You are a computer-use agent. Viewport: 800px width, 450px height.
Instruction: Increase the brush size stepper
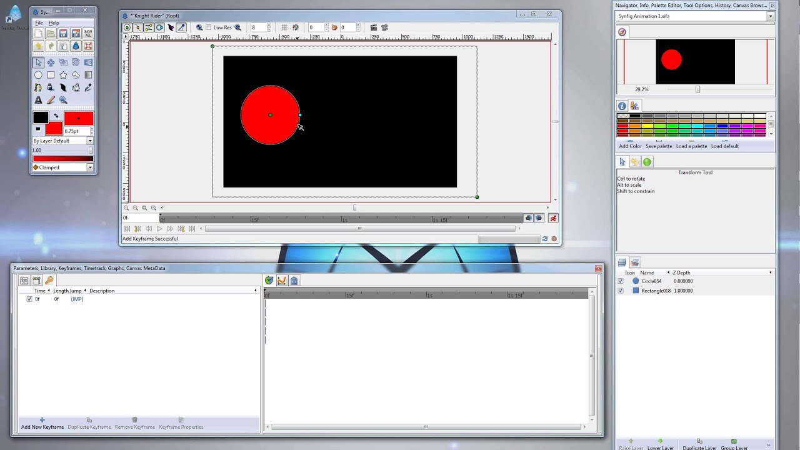pyautogui.click(x=92, y=129)
